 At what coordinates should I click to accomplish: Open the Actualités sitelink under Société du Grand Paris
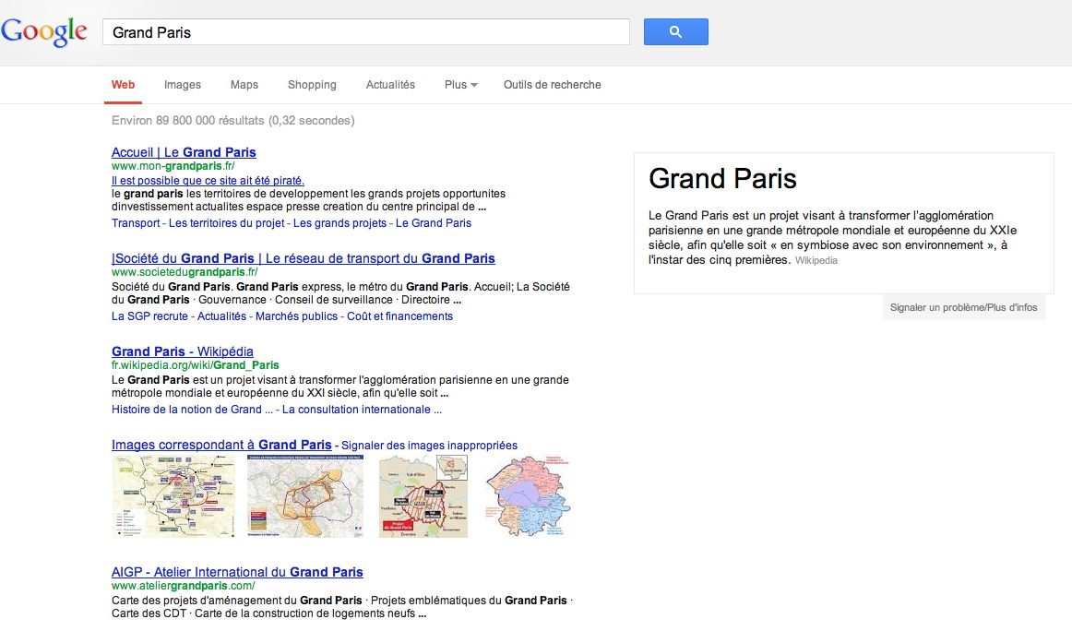[221, 315]
